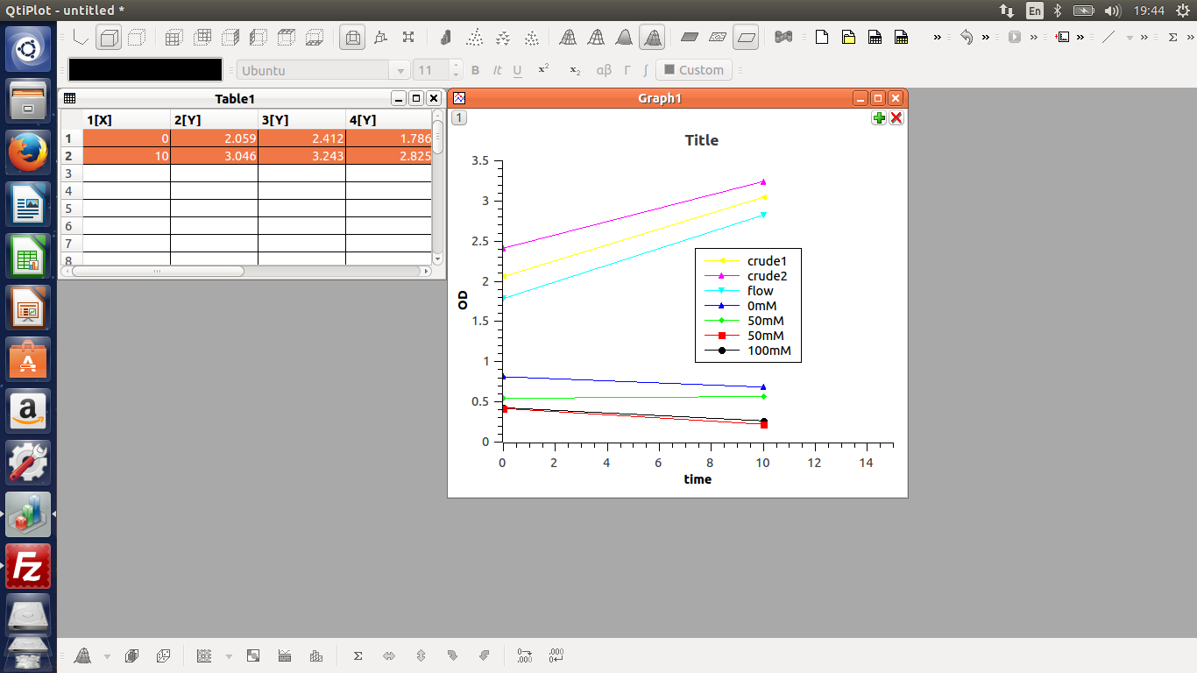Select the 3D frame axes icon

click(81, 38)
